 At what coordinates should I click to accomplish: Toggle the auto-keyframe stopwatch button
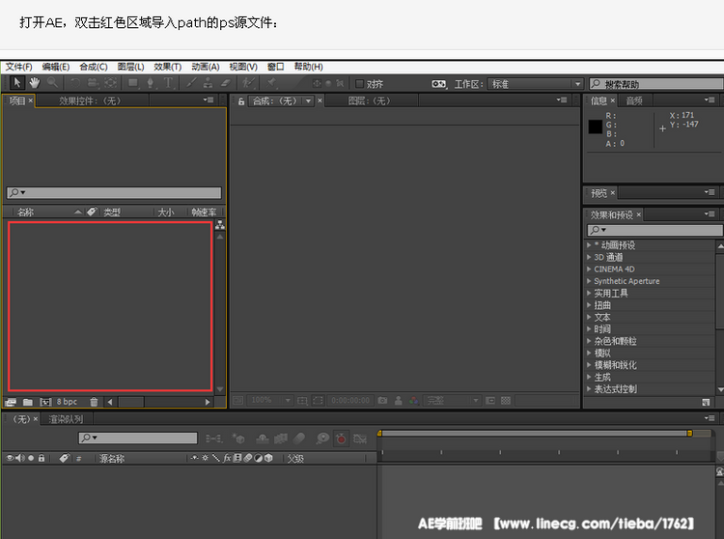point(341,439)
